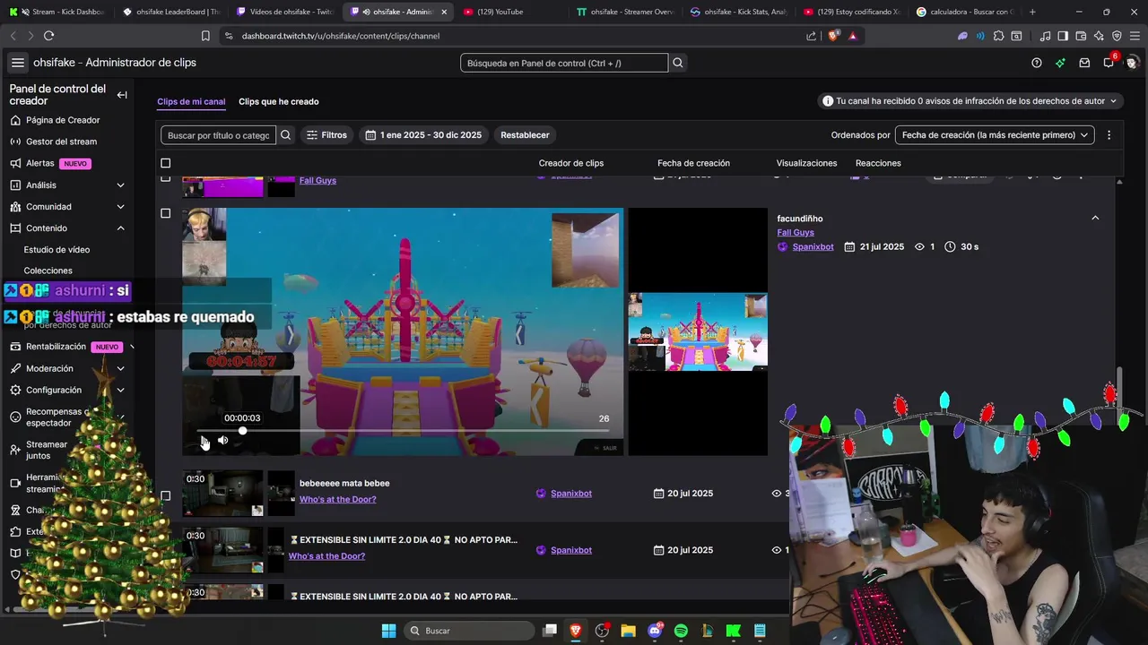Open Estudio de vídeo in sidebar
The width and height of the screenshot is (1148, 645).
[57, 250]
